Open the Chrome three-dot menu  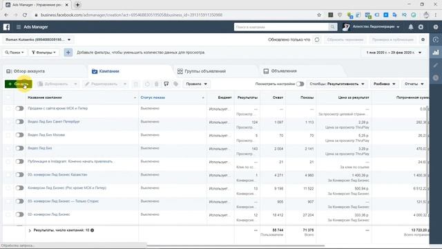[x=436, y=15]
